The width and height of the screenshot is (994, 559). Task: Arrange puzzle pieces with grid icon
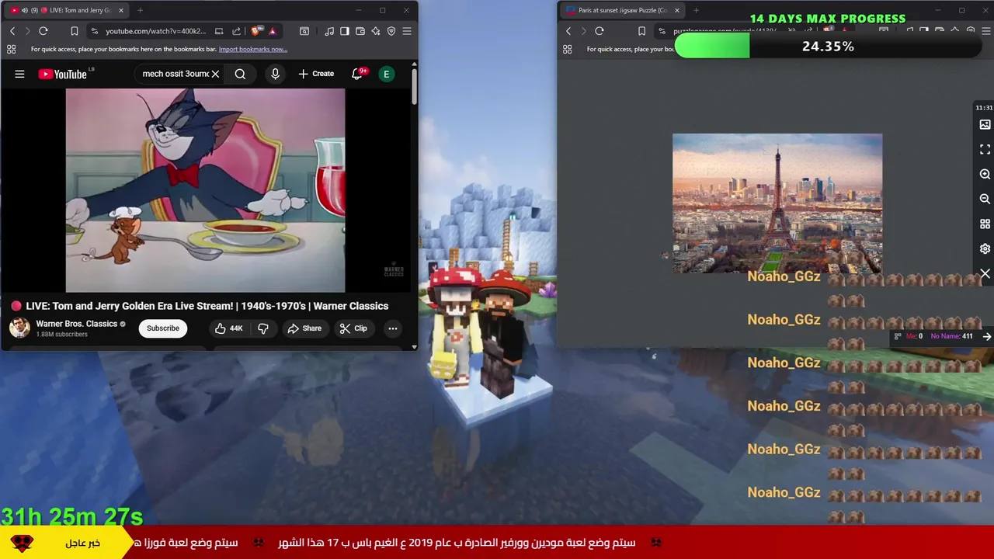pos(985,224)
